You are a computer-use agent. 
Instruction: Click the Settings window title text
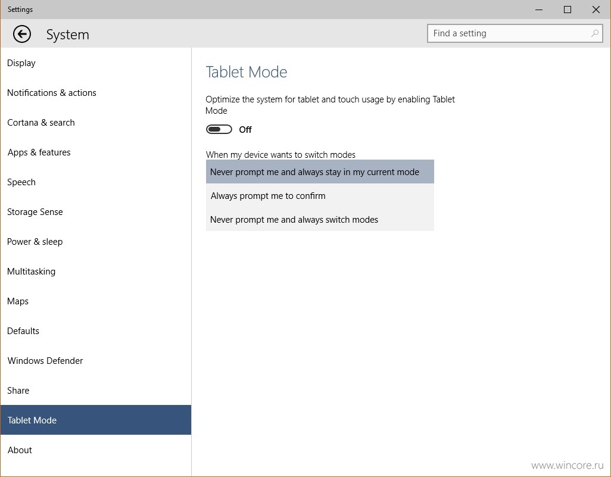[20, 10]
